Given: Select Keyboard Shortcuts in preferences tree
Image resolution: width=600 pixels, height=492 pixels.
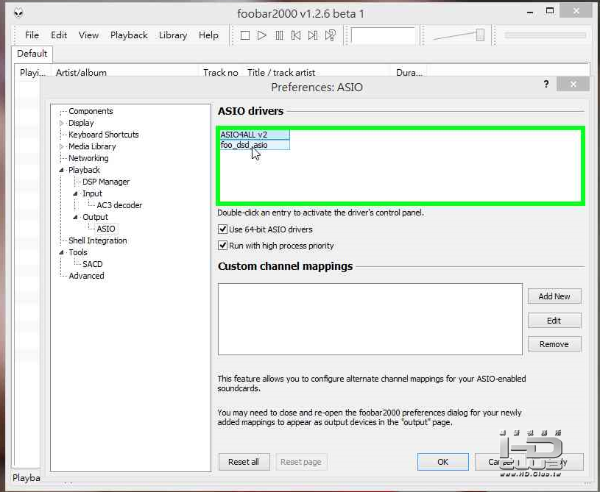Looking at the screenshot, I should [x=103, y=135].
